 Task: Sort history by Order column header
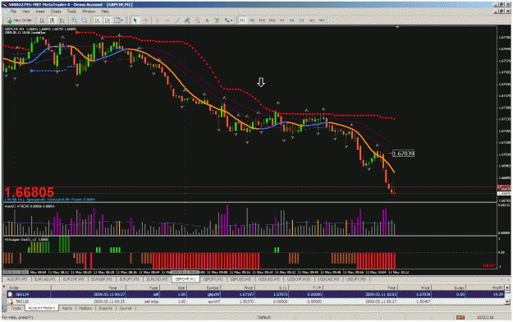click(29, 288)
